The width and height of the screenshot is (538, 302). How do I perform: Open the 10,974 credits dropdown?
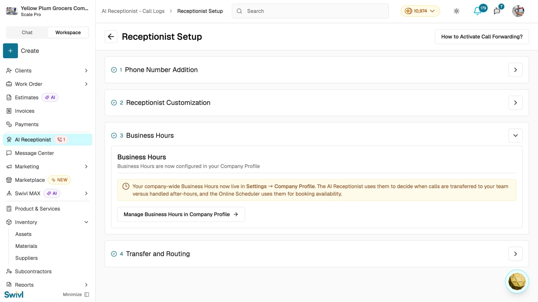tap(420, 11)
